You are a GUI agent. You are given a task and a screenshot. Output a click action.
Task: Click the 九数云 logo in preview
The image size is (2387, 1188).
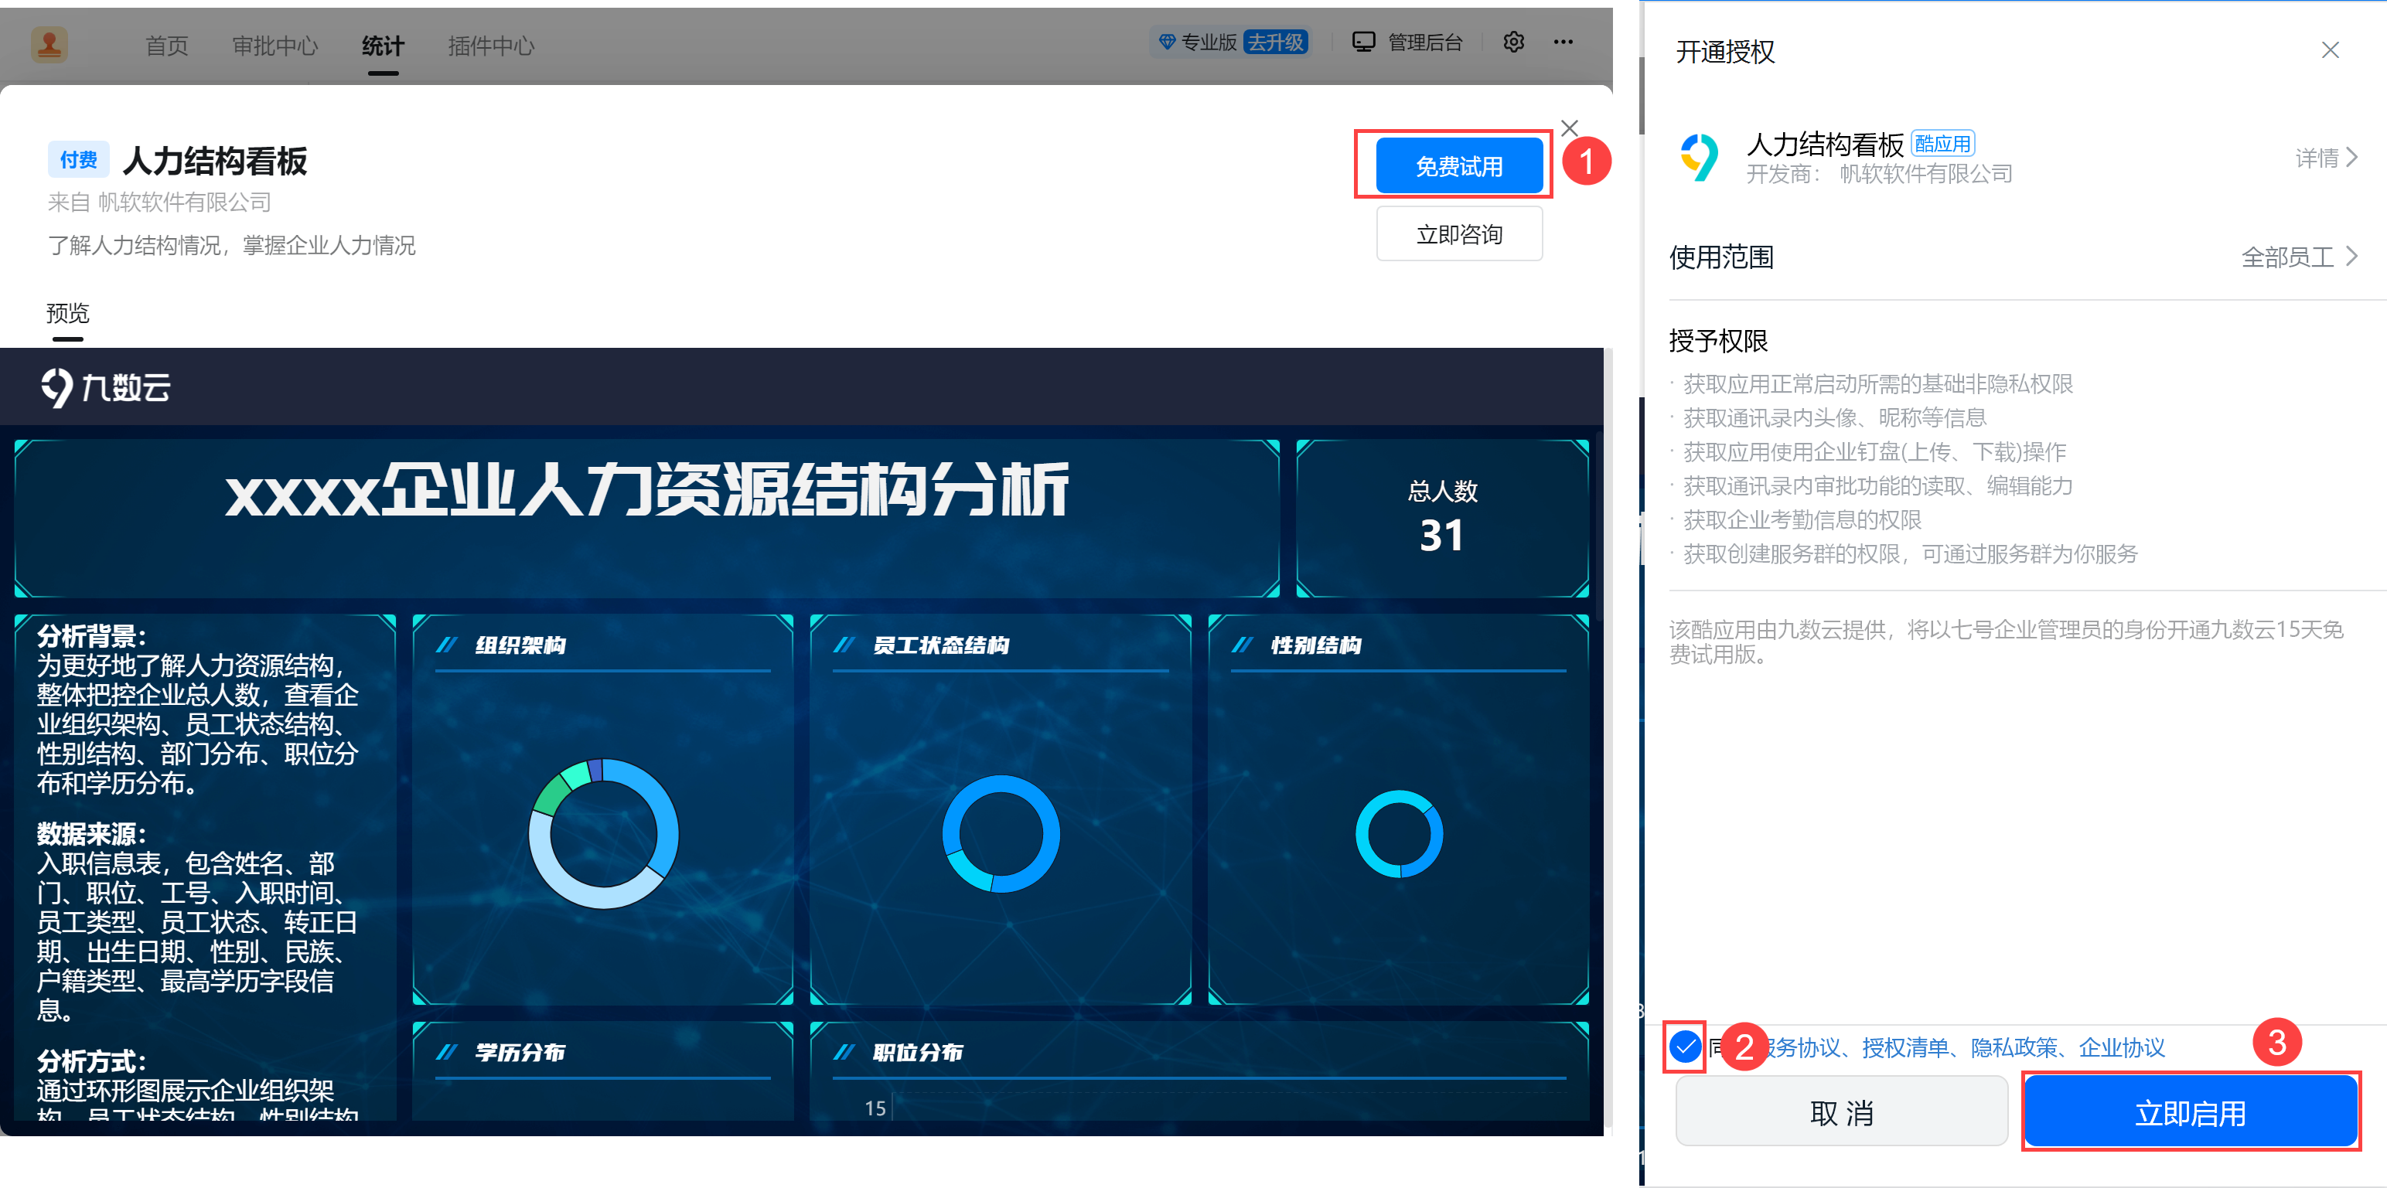[x=106, y=387]
